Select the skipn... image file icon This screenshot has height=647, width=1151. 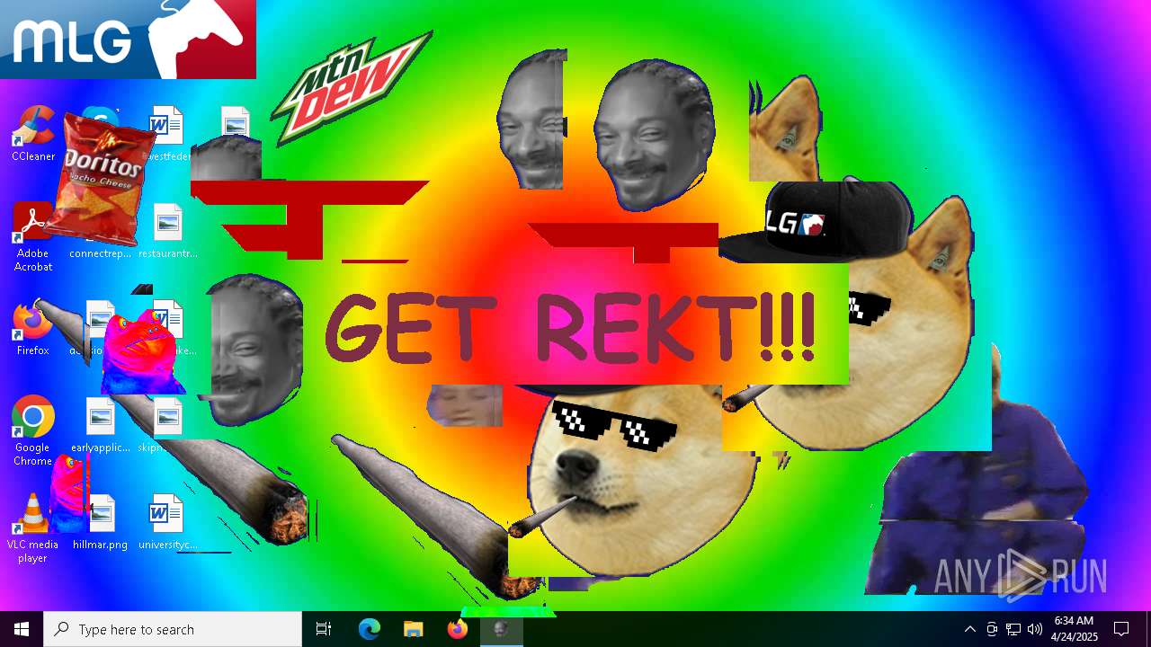coord(167,425)
